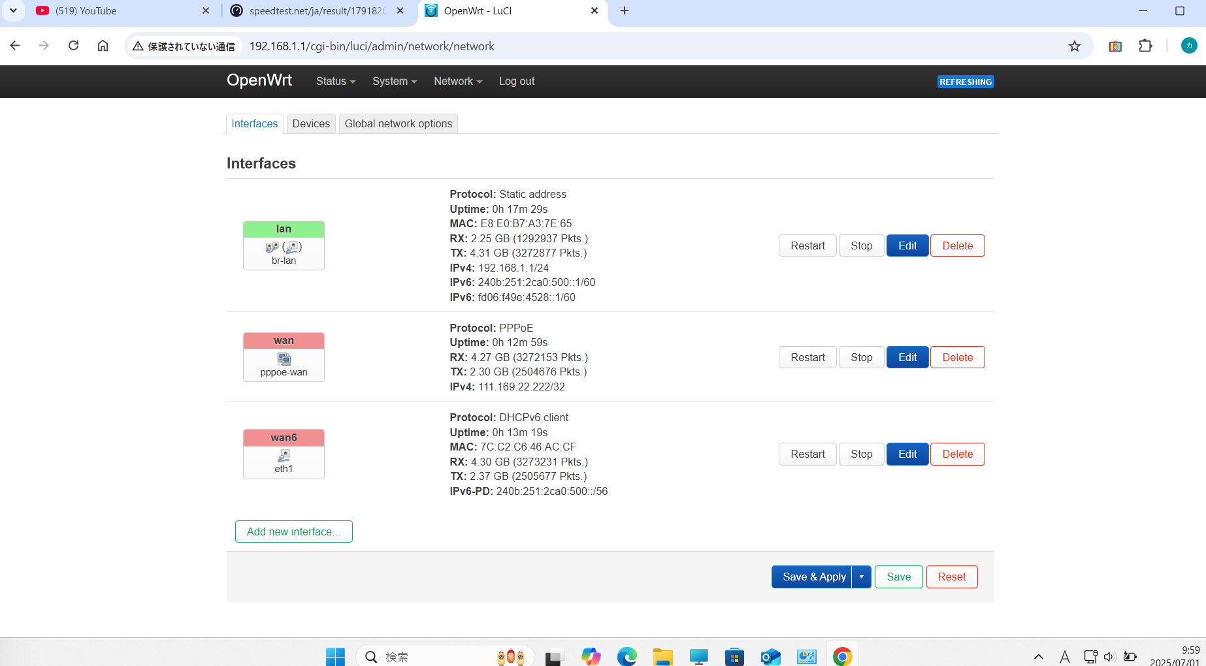Viewport: 1206px width, 666px height.
Task: Switch to the Devices tab
Action: coord(311,123)
